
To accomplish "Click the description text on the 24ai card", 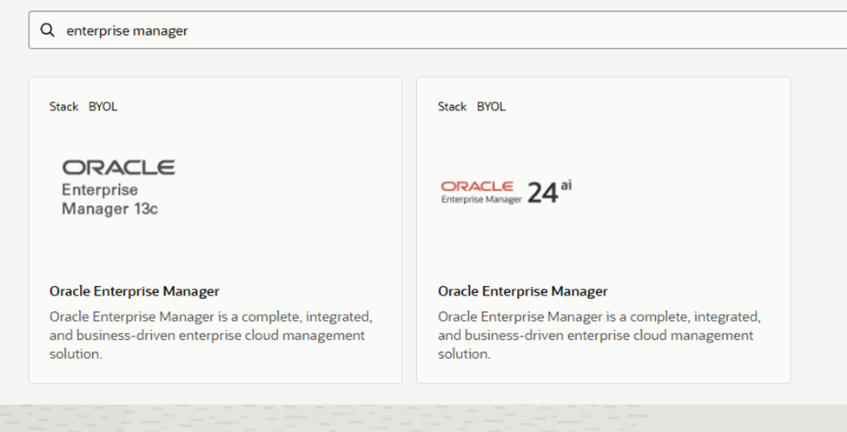I will click(599, 335).
